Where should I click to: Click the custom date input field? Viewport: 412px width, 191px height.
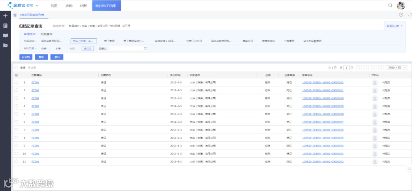pos(128,48)
